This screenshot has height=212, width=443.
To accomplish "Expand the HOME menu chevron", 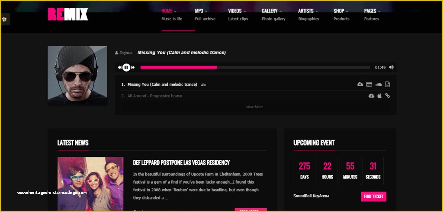I will 175,11.
